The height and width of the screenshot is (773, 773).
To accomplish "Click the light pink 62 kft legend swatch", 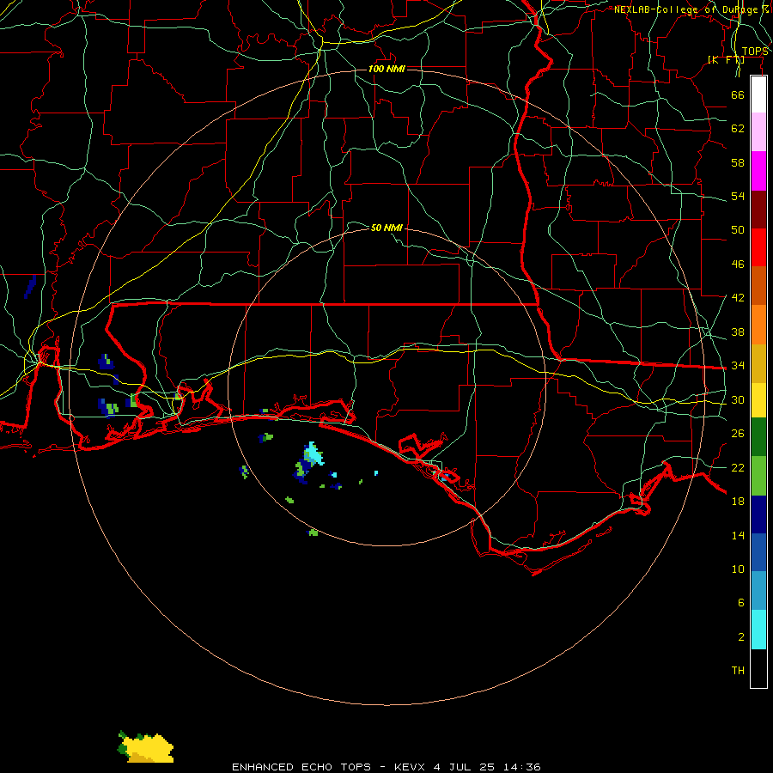I will 758,132.
